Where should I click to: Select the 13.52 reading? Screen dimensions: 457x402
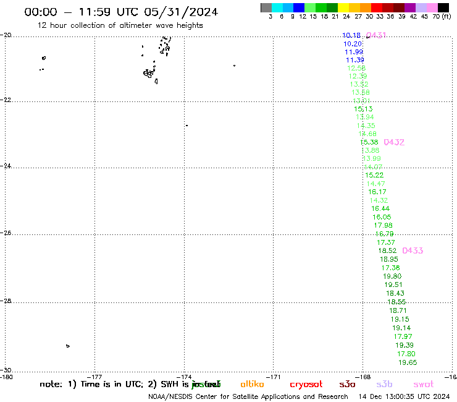pos(359,84)
